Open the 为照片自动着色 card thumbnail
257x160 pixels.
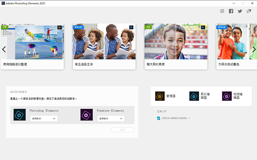[x=236, y=41]
